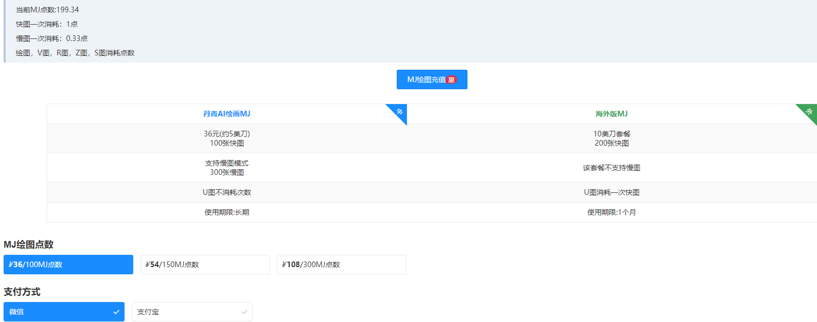Click the 当前MJ点数 balance text

pos(47,10)
